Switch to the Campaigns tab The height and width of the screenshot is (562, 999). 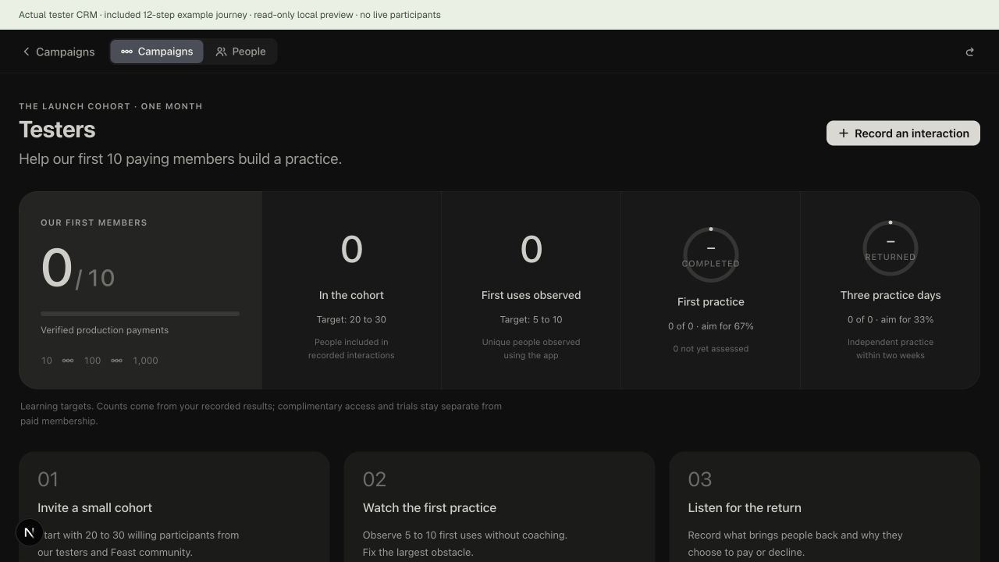coord(157,52)
